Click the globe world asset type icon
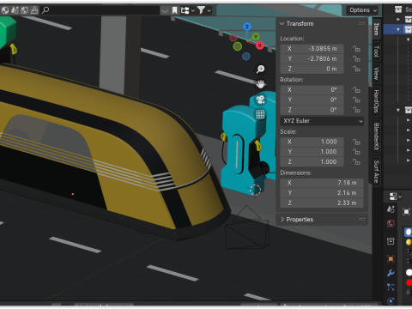 (x=25, y=10)
